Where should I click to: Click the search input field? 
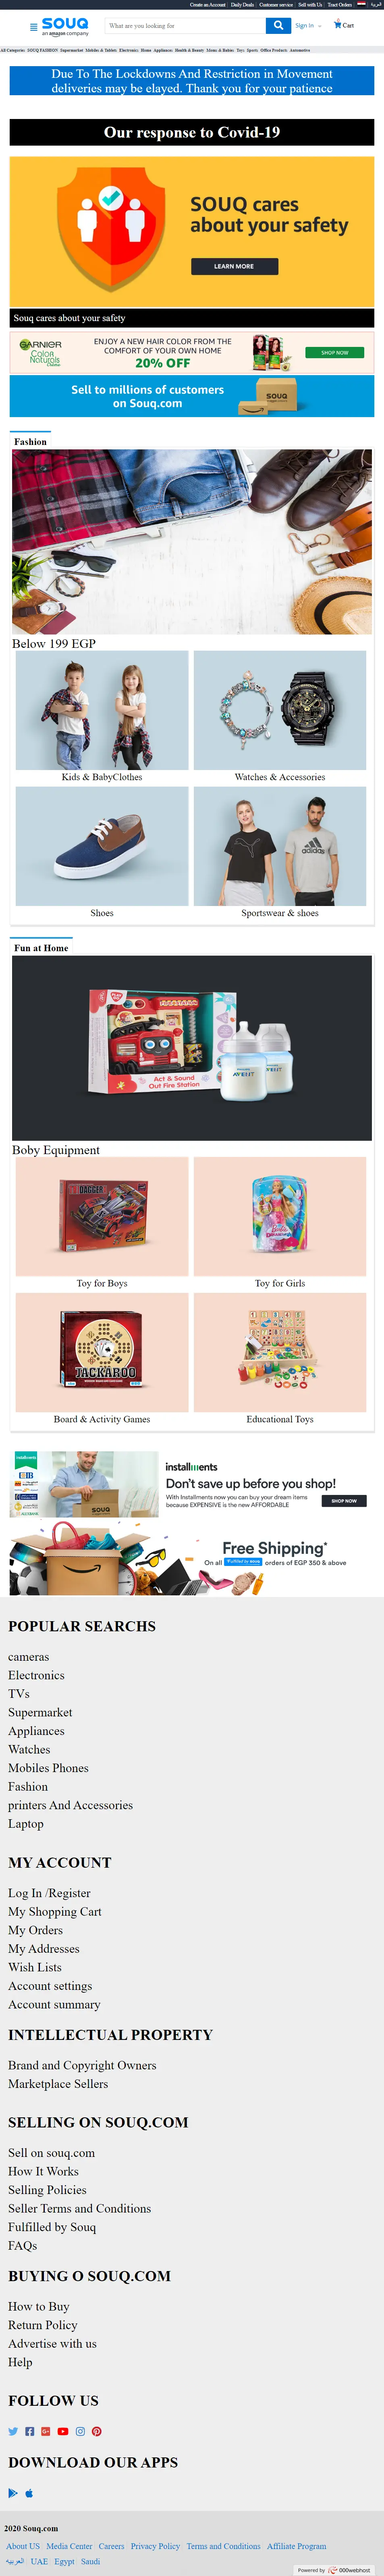185,26
